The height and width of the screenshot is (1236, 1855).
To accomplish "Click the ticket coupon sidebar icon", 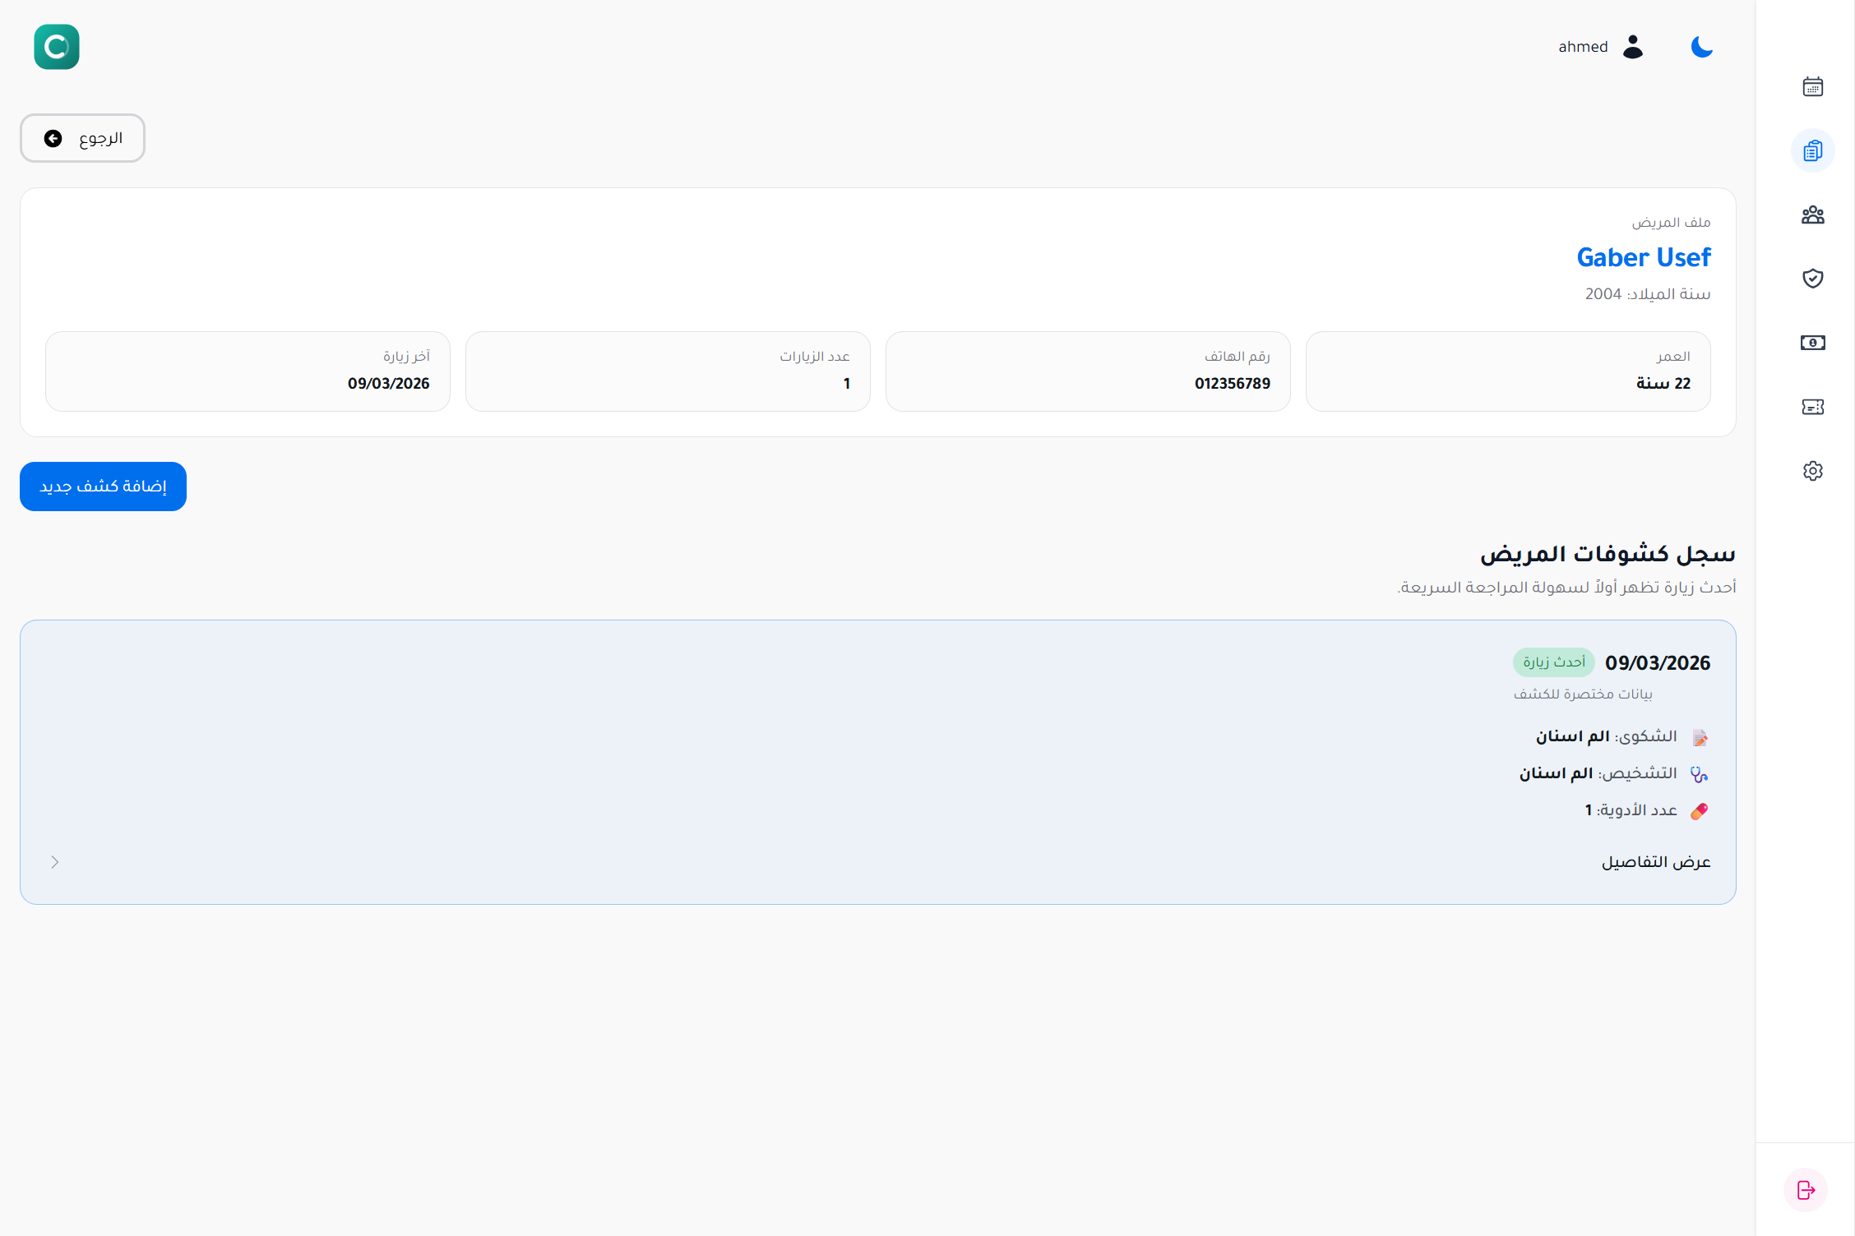I will click(x=1812, y=407).
